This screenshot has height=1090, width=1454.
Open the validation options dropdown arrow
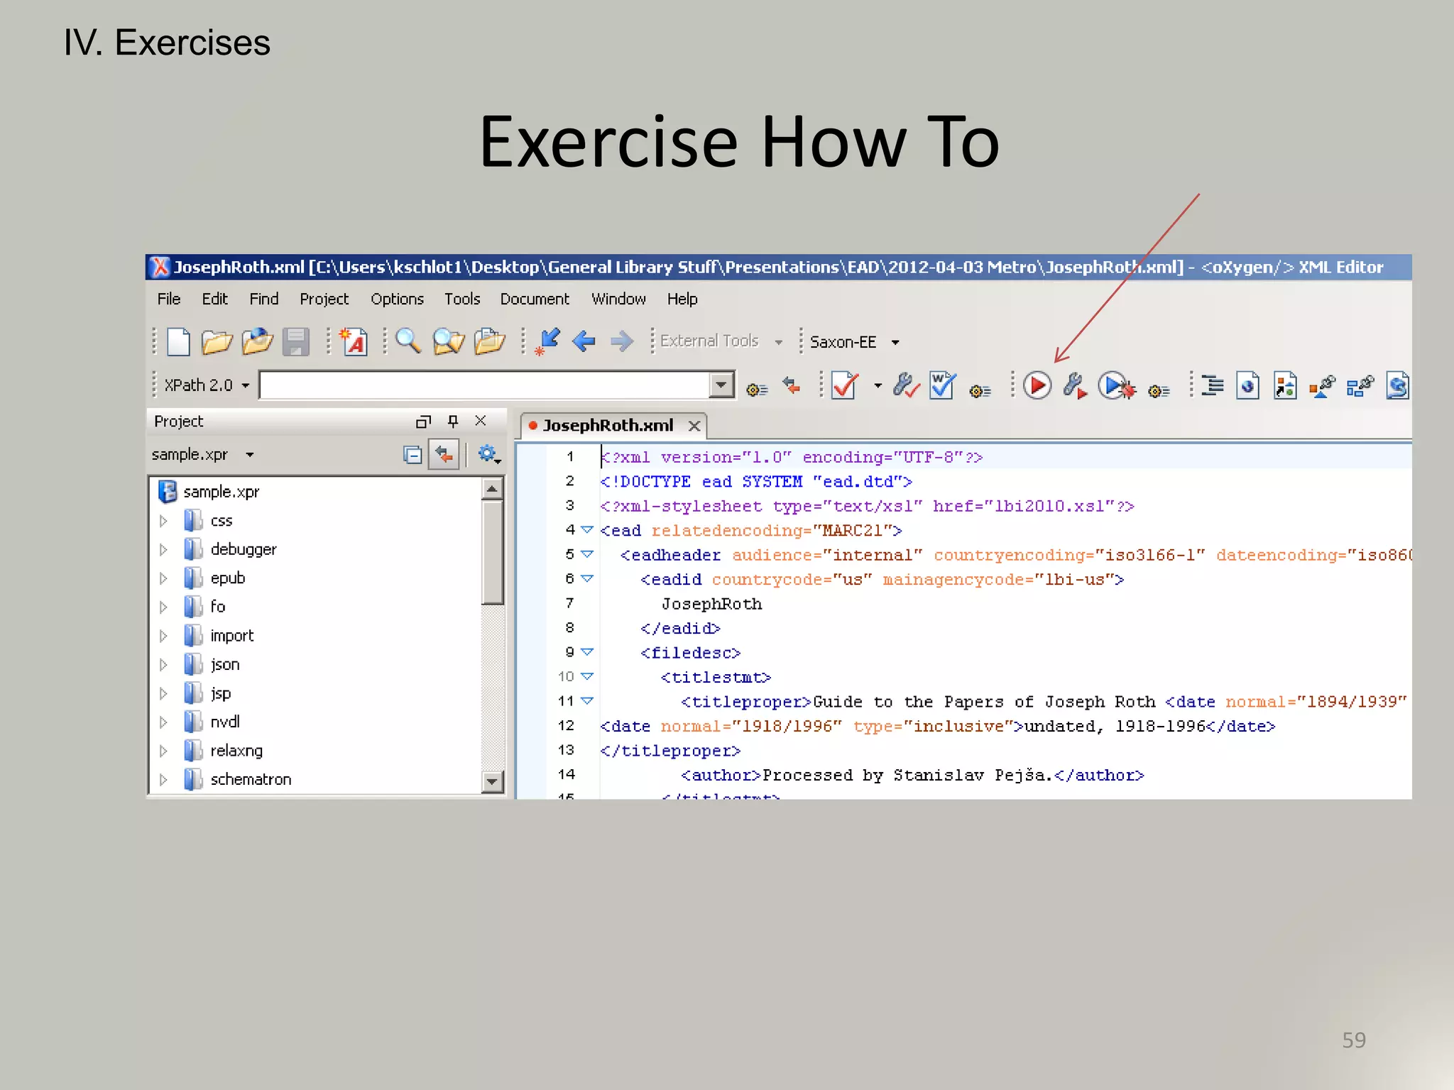[x=878, y=386]
